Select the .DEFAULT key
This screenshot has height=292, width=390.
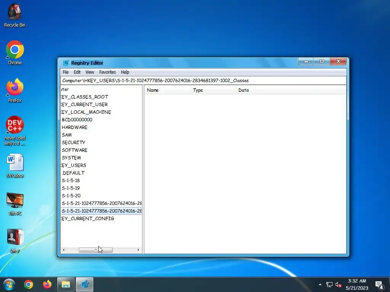[x=73, y=173]
